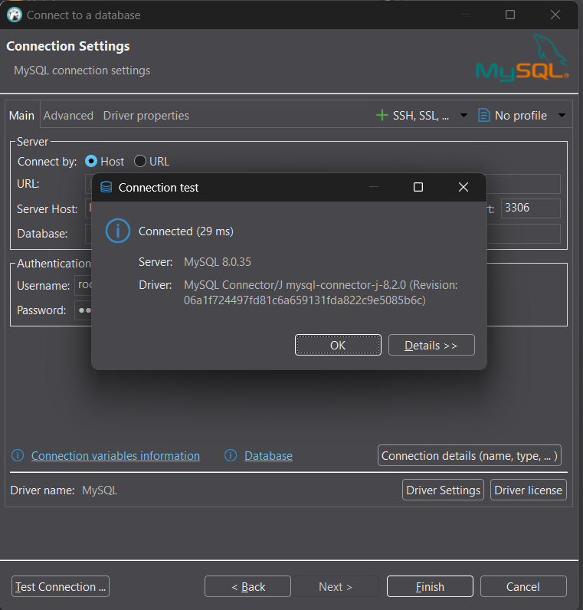Close the Connect to a database window
The height and width of the screenshot is (610, 583).
coord(555,15)
